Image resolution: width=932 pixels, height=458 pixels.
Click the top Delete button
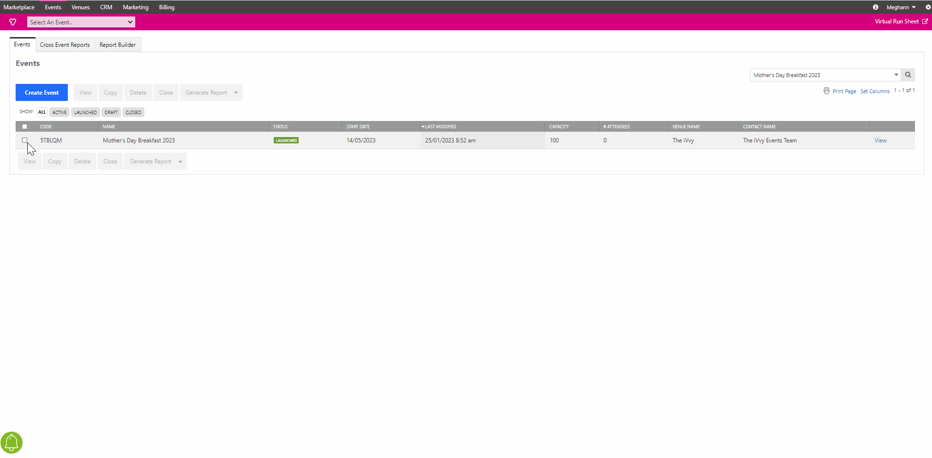coord(138,93)
